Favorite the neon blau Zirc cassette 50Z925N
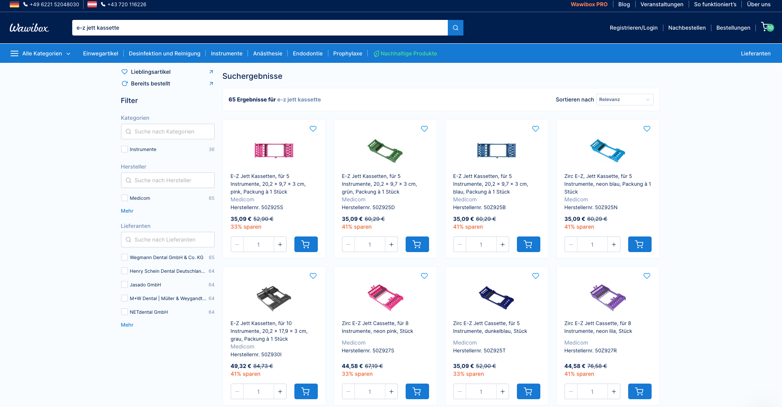Image resolution: width=782 pixels, height=407 pixels. (647, 129)
